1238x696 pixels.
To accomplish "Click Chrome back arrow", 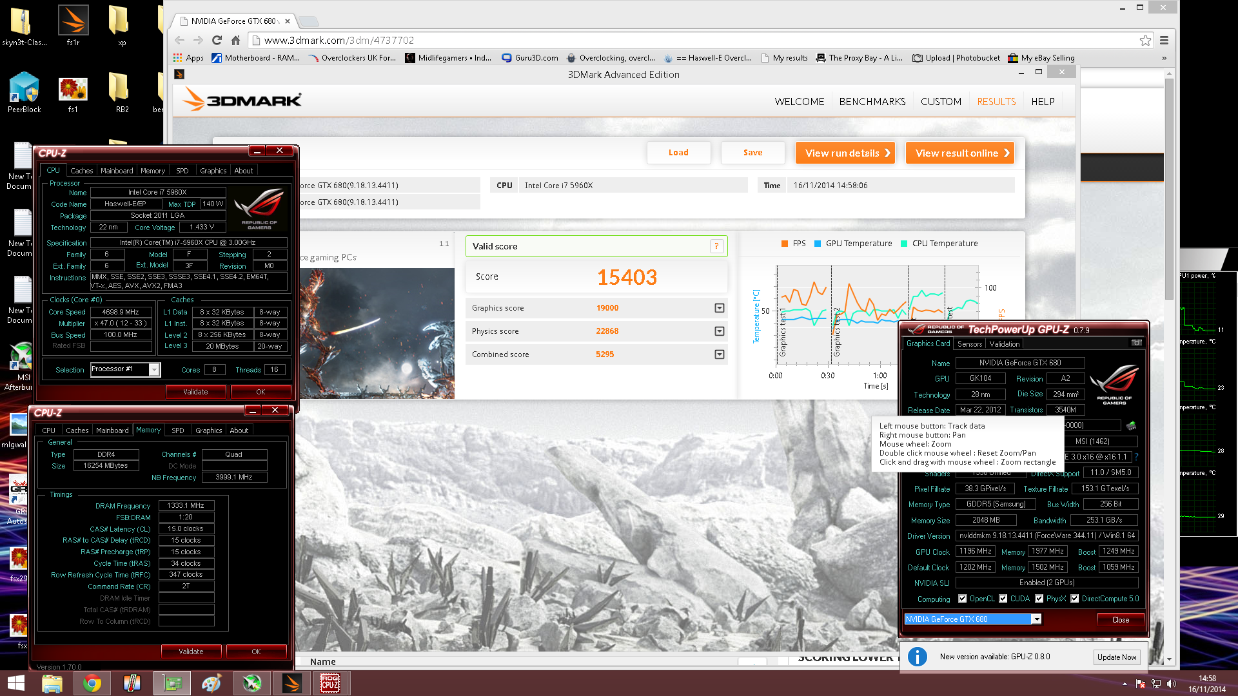I will (x=179, y=40).
